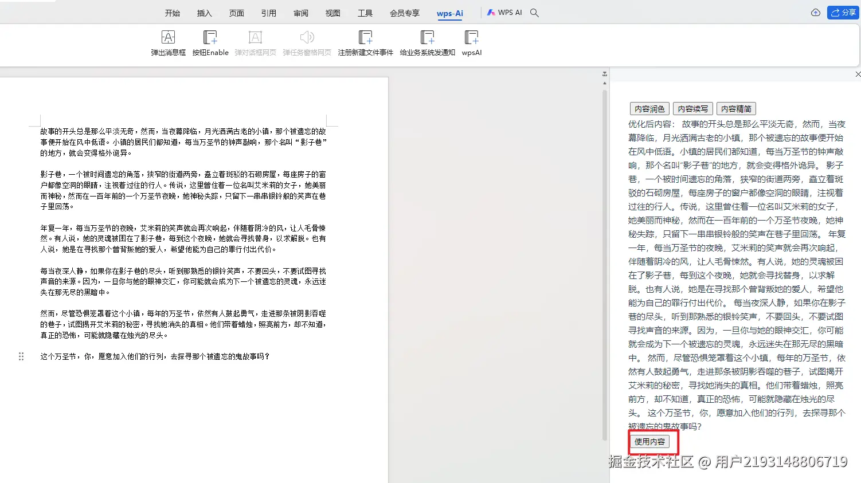
Task: Click the 弹出消息框 ribbon icon
Action: coord(168,38)
